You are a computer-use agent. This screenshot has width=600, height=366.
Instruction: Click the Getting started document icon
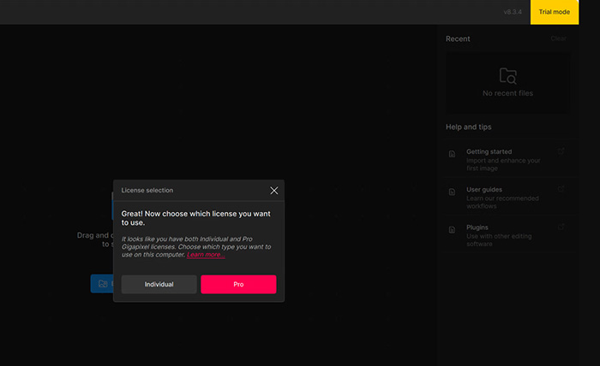452,154
